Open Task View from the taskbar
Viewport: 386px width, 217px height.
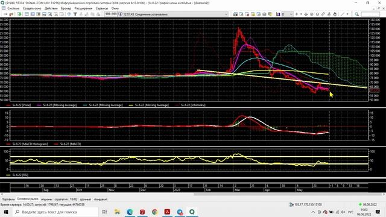pyautogui.click(x=104, y=212)
